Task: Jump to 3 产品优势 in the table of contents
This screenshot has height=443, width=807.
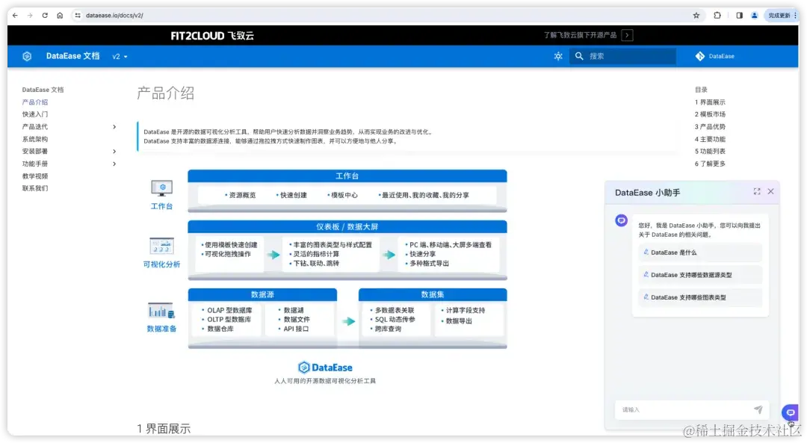Action: [x=710, y=126]
